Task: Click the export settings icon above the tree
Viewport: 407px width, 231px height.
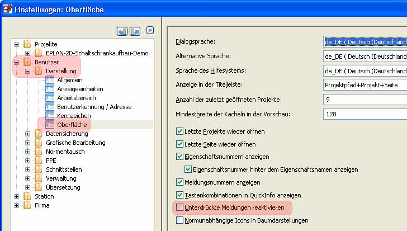Action: click(x=135, y=31)
